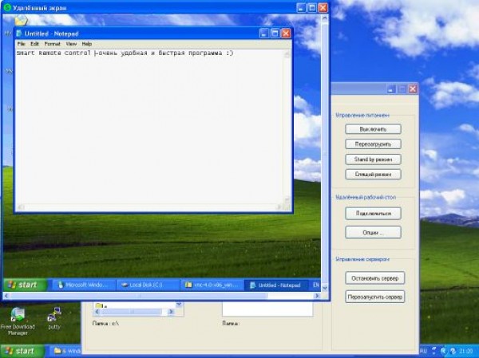Select the folder icon on the remote desktop
Viewport: 479px width, 358px height.
point(21,21)
